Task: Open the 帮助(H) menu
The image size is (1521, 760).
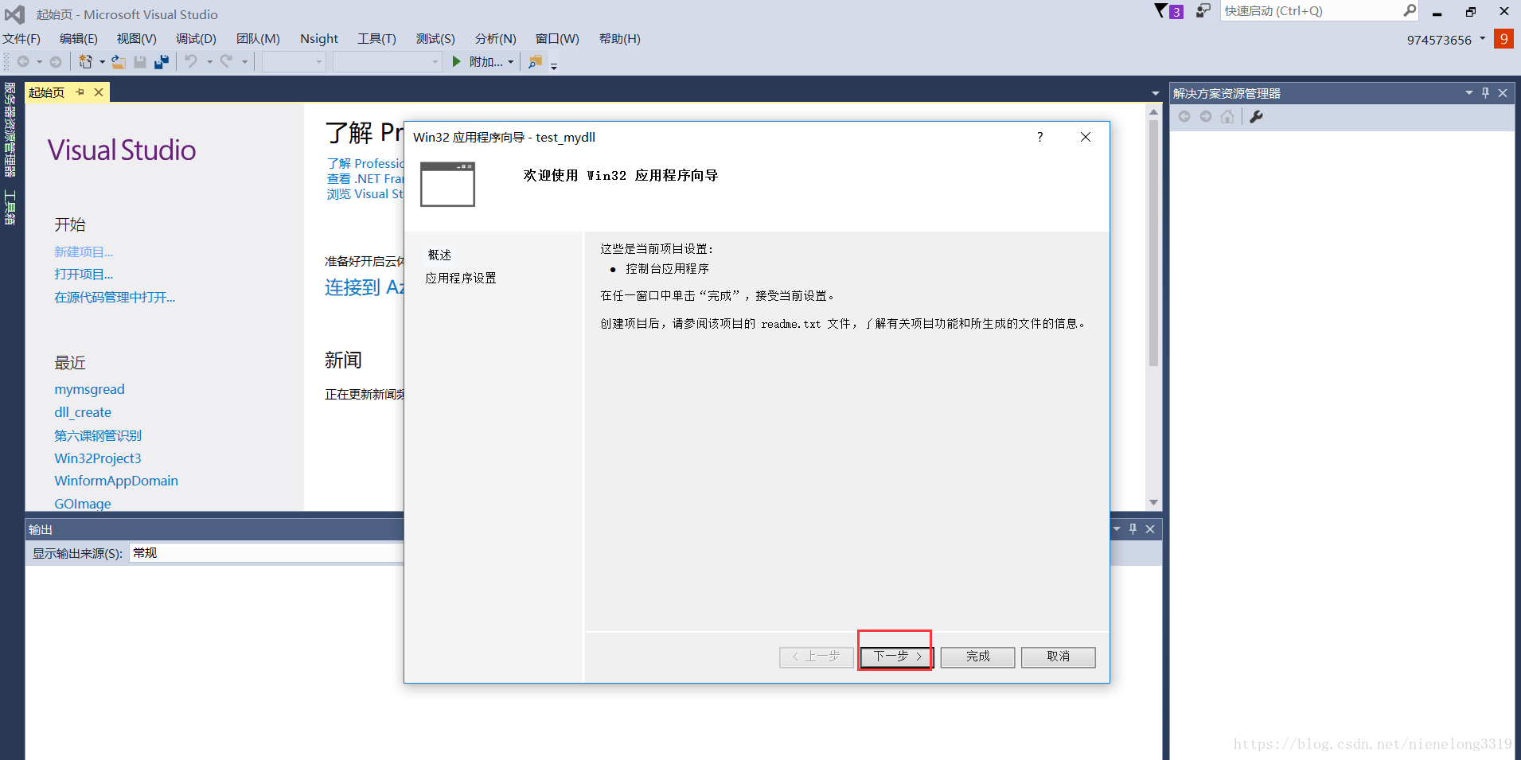Action: (620, 39)
